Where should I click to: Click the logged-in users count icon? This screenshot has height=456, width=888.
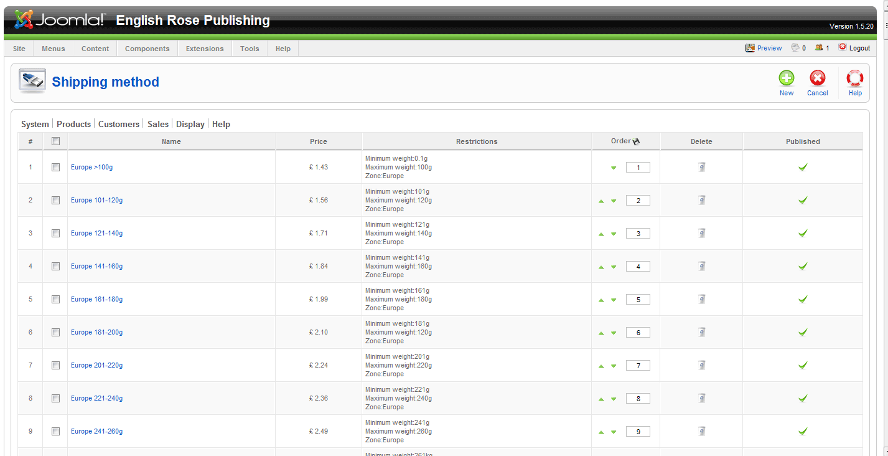tap(819, 48)
